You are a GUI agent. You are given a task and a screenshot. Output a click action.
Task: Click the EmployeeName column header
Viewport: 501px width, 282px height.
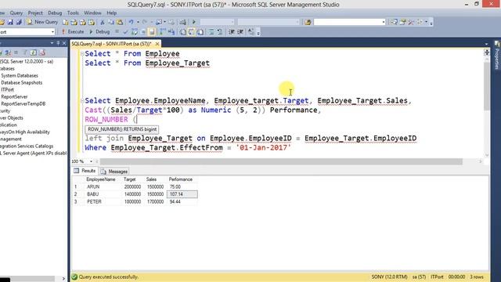coord(101,179)
